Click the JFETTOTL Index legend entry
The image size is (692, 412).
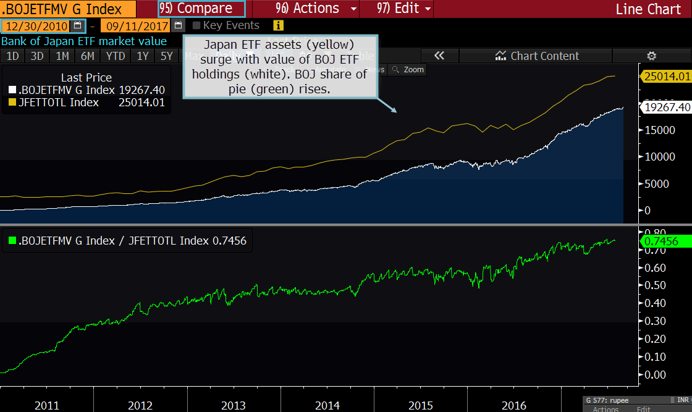click(59, 103)
